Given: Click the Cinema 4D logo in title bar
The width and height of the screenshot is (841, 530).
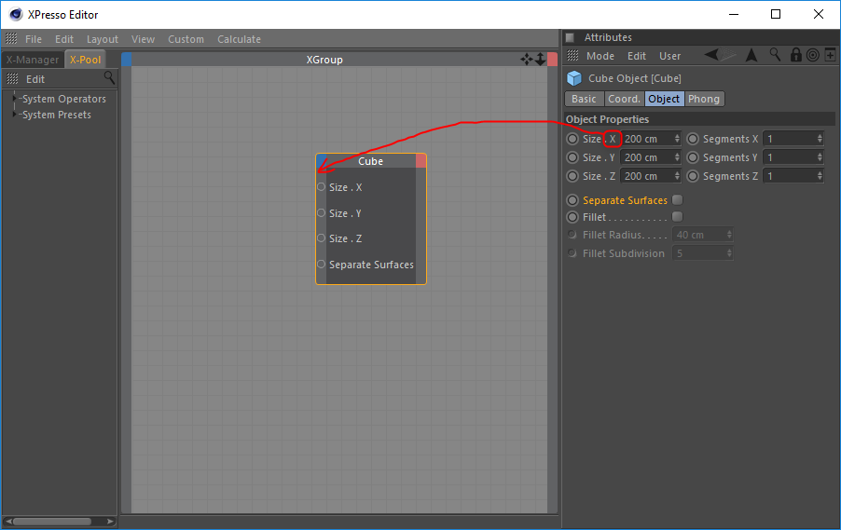Looking at the screenshot, I should coord(16,15).
